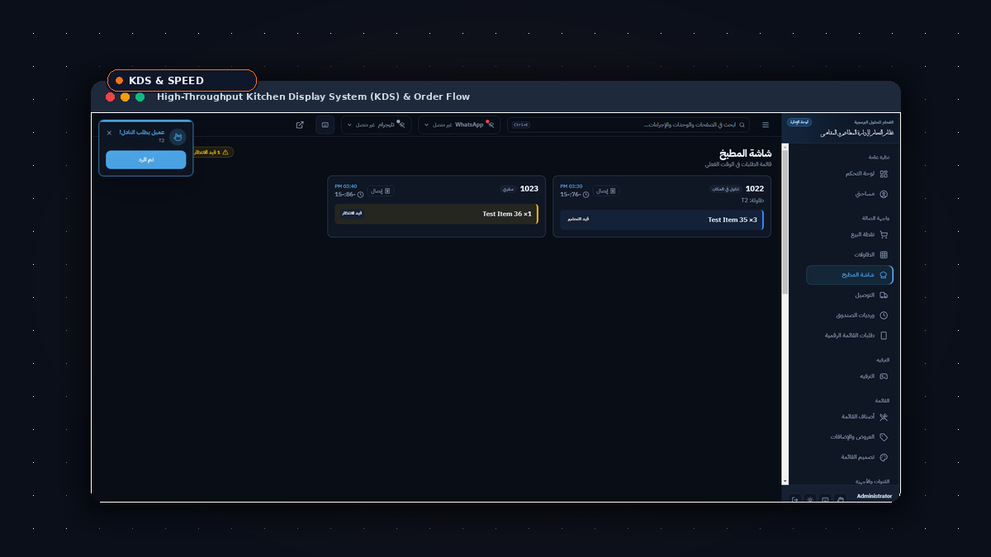Open the dashboard grid icon in sidebar
This screenshot has width=991, height=557.
point(884,174)
